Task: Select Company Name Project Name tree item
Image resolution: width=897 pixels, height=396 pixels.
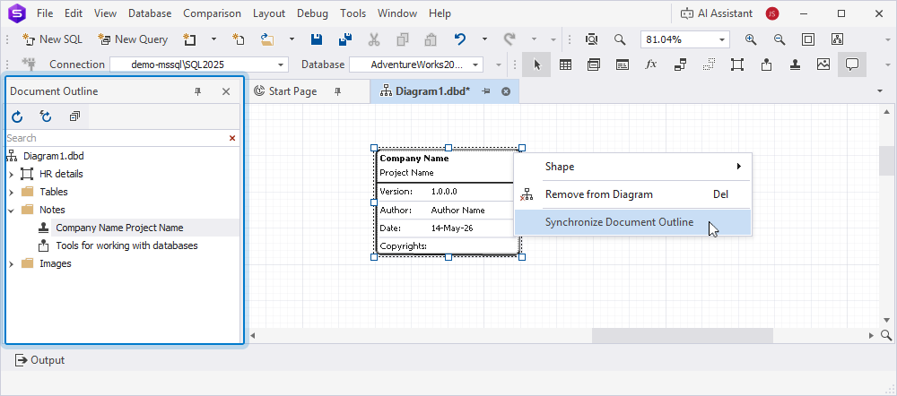Action: (x=119, y=228)
